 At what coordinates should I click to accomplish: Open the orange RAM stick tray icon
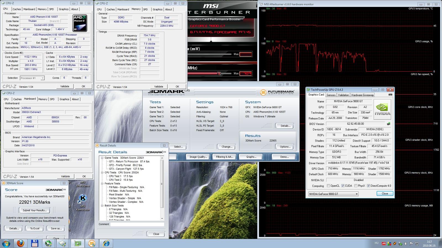(395, 244)
